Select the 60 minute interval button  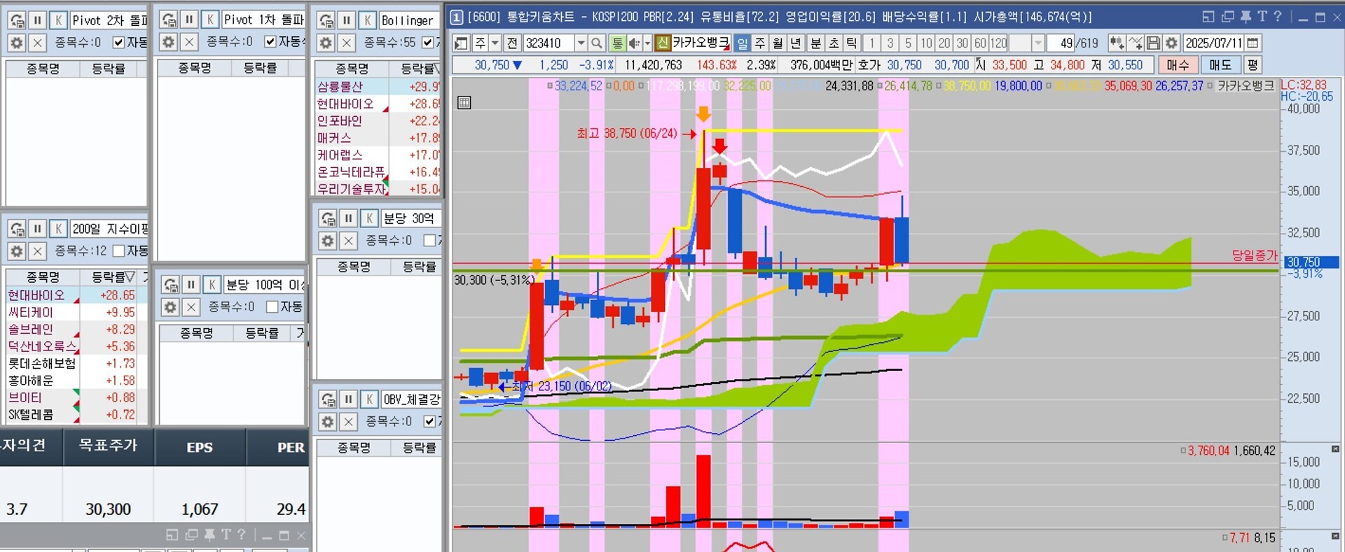tap(980, 43)
